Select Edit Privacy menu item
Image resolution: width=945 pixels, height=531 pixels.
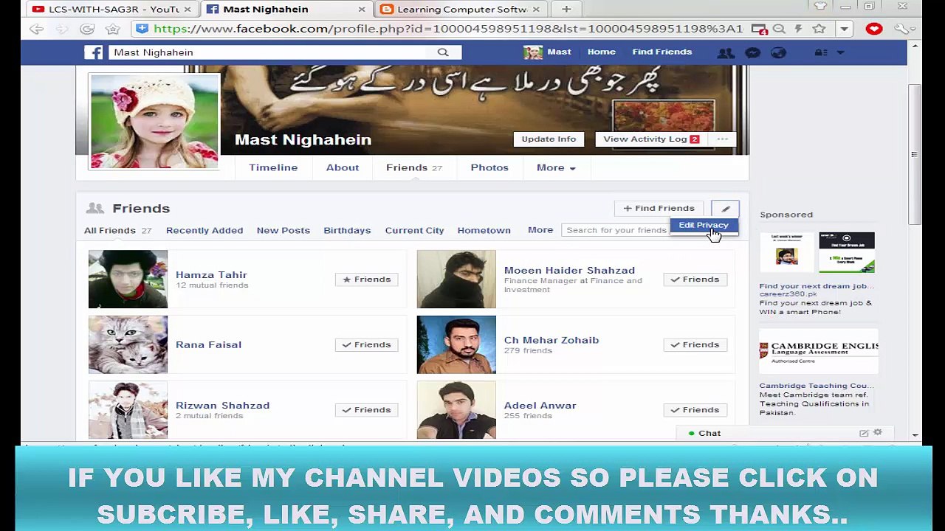[x=704, y=226]
